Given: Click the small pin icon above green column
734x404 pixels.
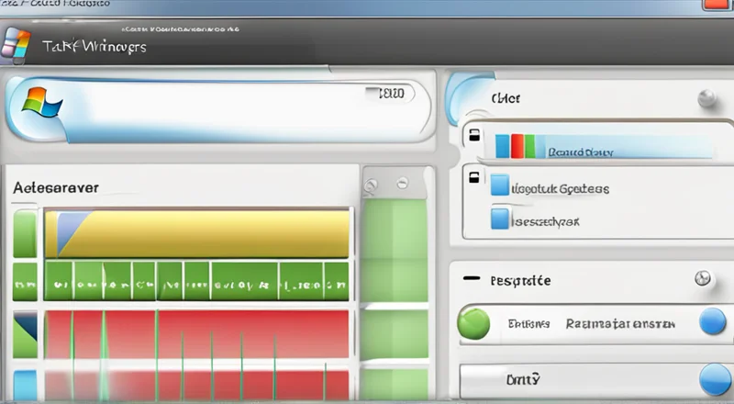Looking at the screenshot, I should coord(370,185).
